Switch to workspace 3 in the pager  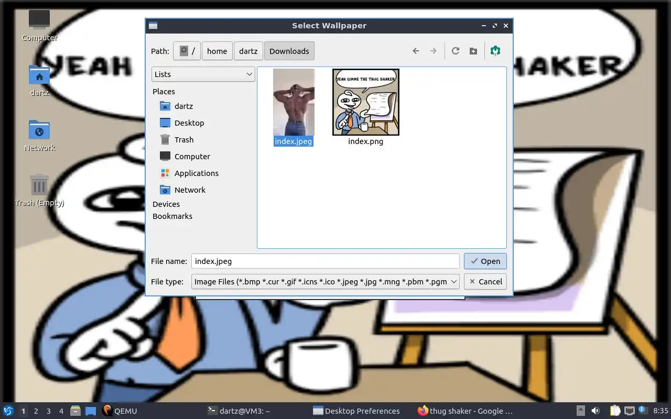tap(49, 411)
